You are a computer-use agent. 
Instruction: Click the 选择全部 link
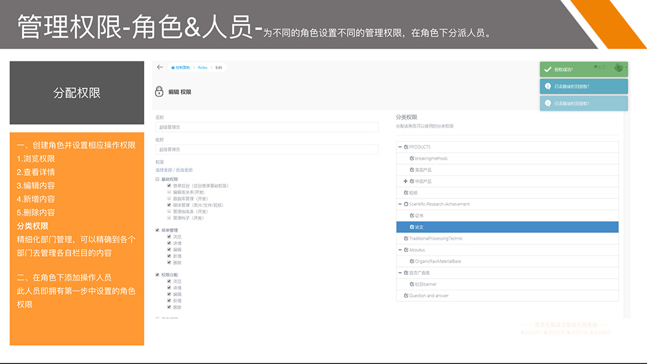click(164, 170)
